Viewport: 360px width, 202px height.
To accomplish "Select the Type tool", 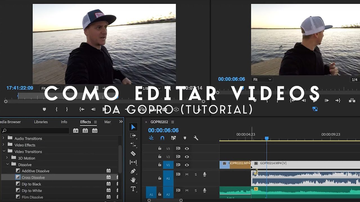I will click(x=133, y=189).
